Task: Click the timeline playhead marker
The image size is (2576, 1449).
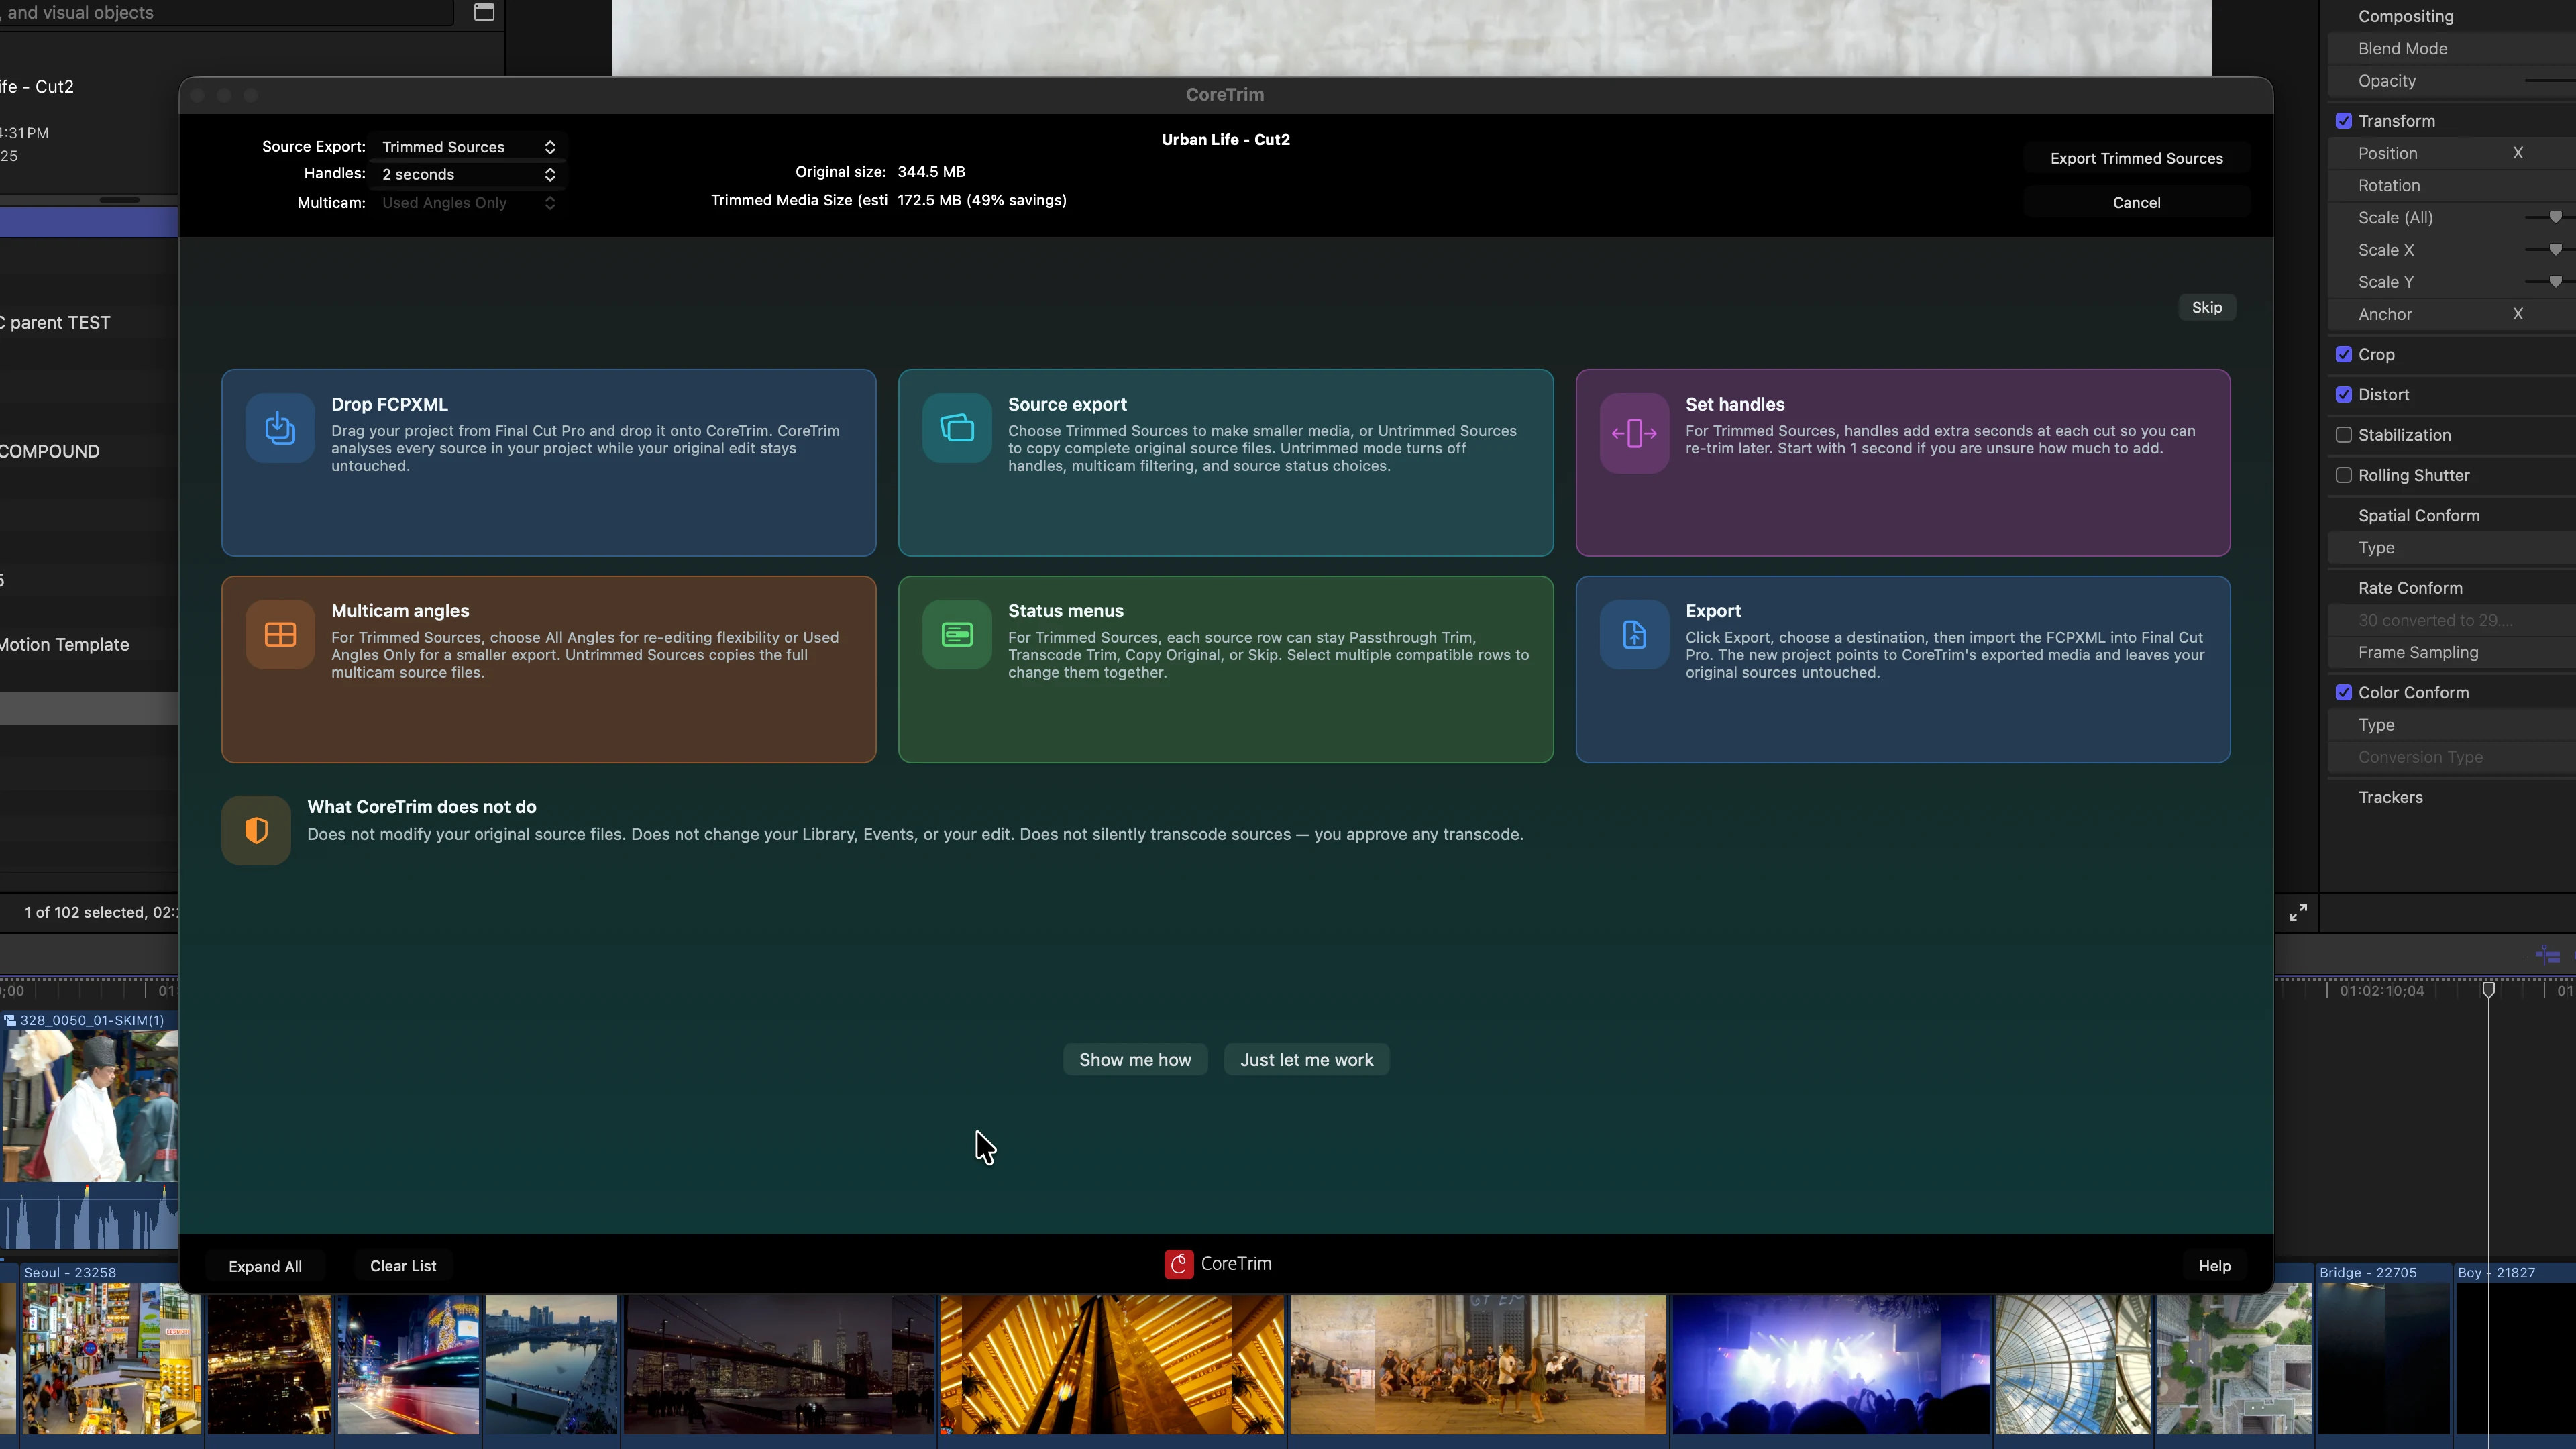Action: pos(2488,990)
